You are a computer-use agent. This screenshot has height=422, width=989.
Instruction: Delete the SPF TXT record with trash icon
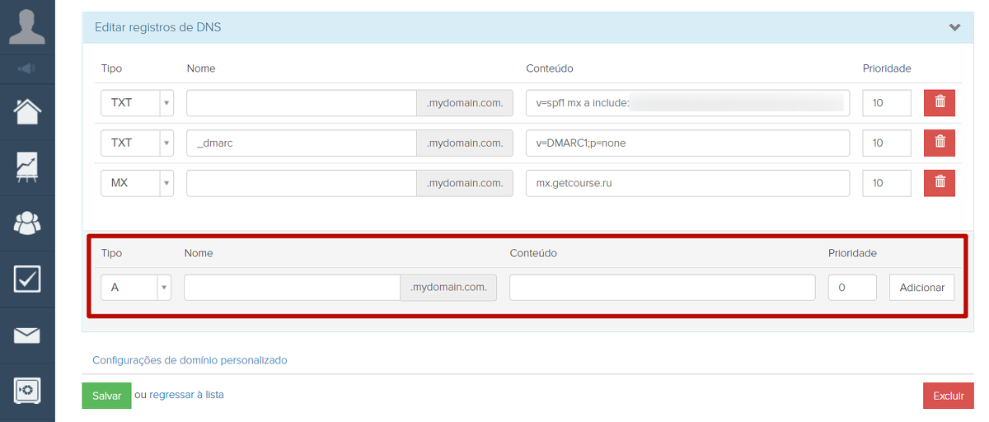939,103
